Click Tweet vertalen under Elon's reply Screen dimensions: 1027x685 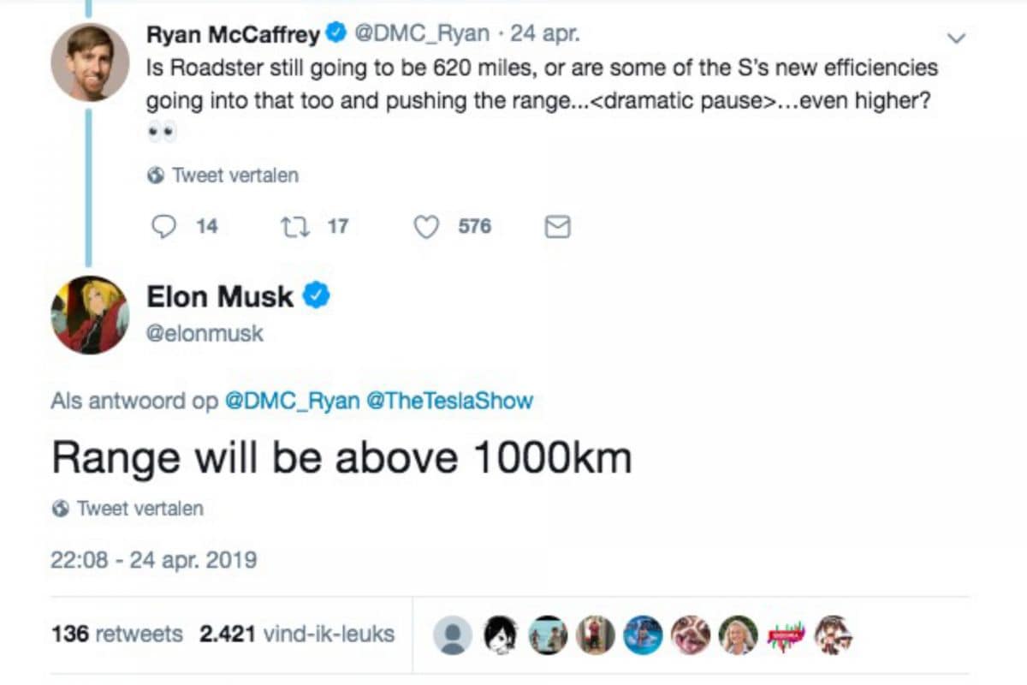pos(140,509)
